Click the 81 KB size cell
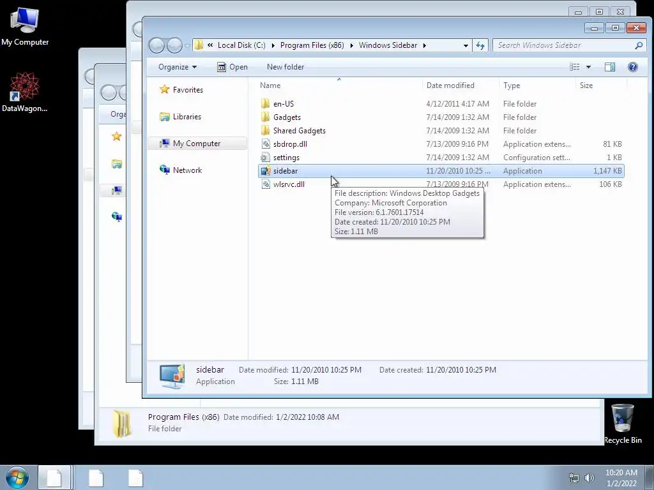Image resolution: width=654 pixels, height=490 pixels. 612,144
